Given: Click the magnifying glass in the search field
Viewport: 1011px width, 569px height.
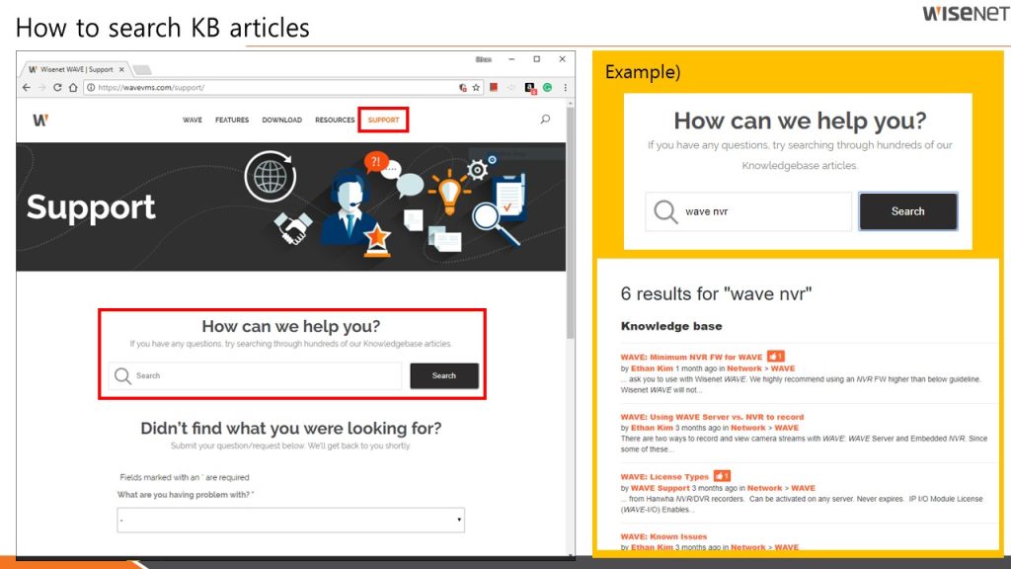Looking at the screenshot, I should [x=123, y=376].
